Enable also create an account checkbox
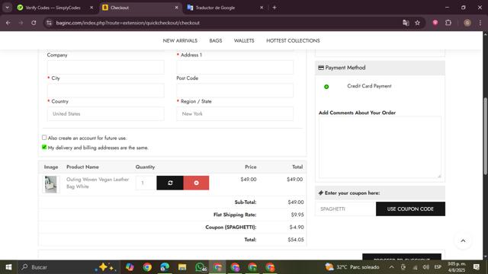This screenshot has width=488, height=274. (x=44, y=137)
